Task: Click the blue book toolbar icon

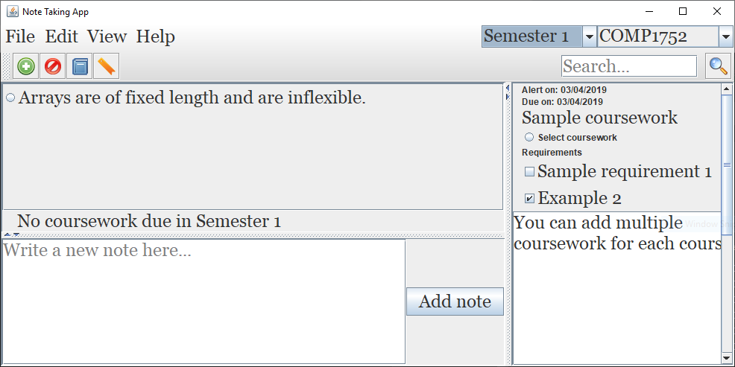Action: (x=80, y=66)
